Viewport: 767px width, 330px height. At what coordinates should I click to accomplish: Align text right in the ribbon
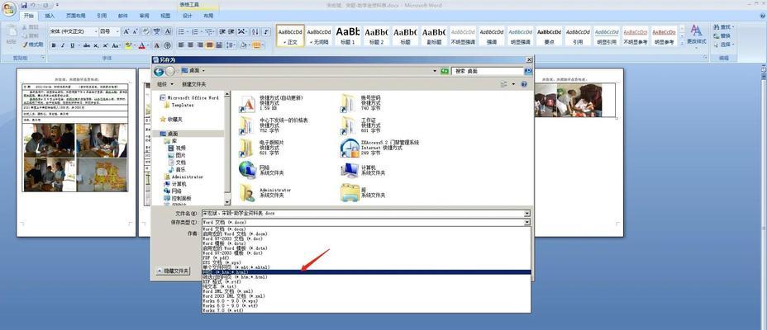pos(199,45)
